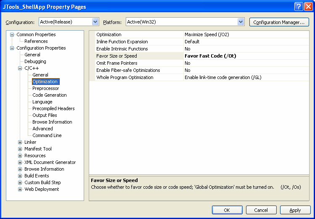
Task: Expand the Web Deployment node
Action: [20, 189]
